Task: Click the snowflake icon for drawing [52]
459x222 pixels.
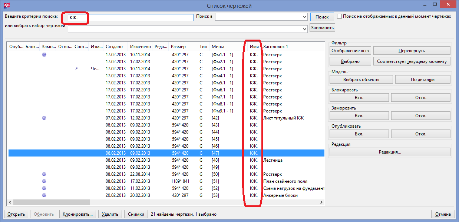Action: [x=44, y=188]
